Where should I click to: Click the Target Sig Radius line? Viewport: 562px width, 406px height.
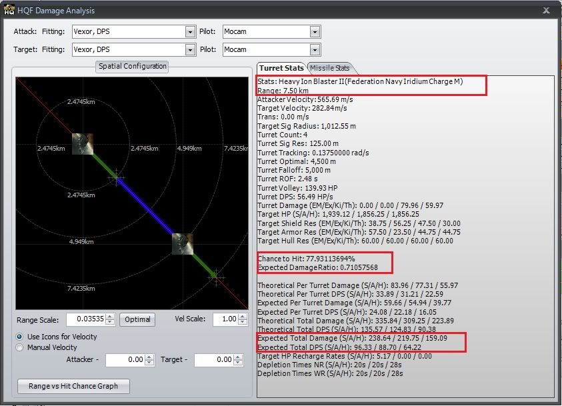pos(307,126)
